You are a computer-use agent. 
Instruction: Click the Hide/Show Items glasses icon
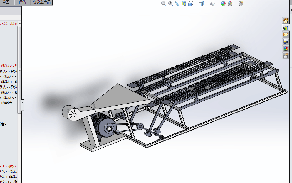[212, 4]
